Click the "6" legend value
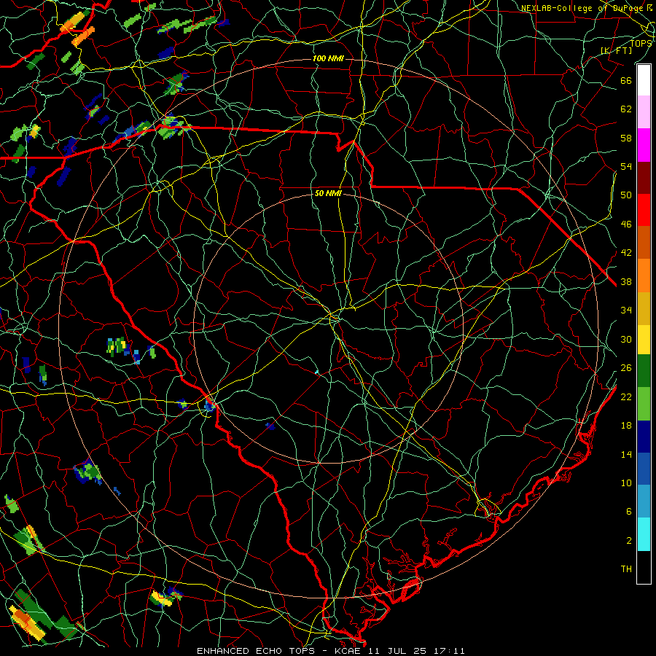Image resolution: width=656 pixels, height=656 pixels. point(629,512)
